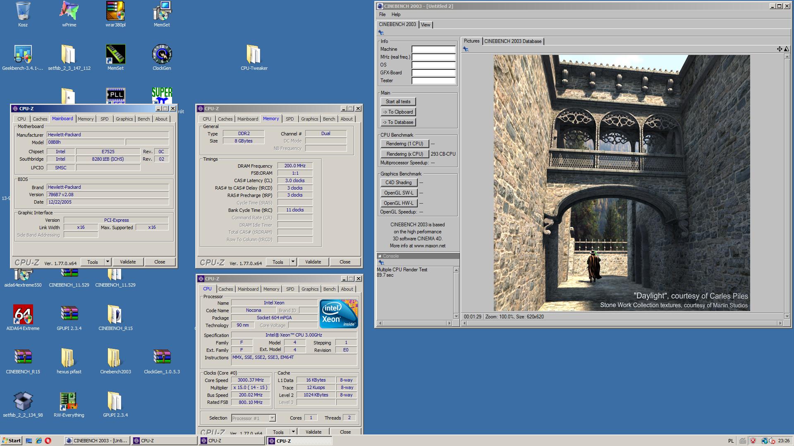Click the GFX-Board input field
The width and height of the screenshot is (794, 446).
click(x=433, y=73)
